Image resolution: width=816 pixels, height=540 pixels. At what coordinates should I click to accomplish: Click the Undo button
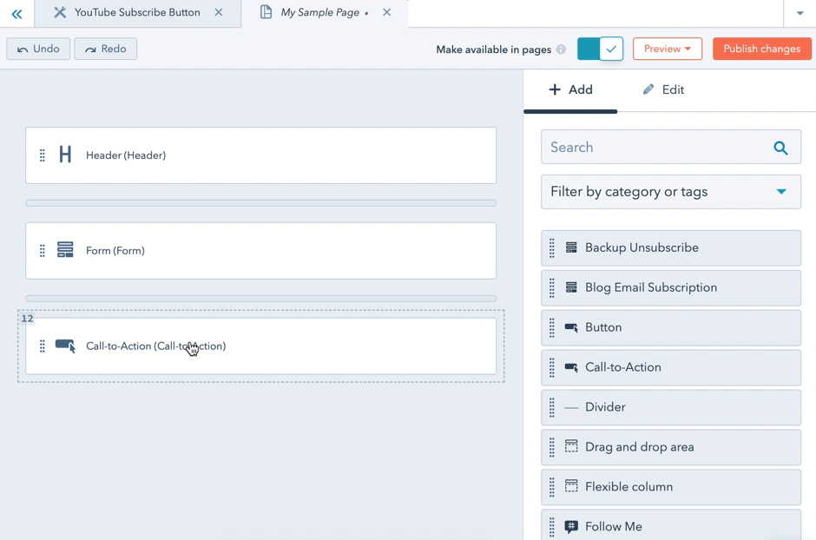(38, 49)
